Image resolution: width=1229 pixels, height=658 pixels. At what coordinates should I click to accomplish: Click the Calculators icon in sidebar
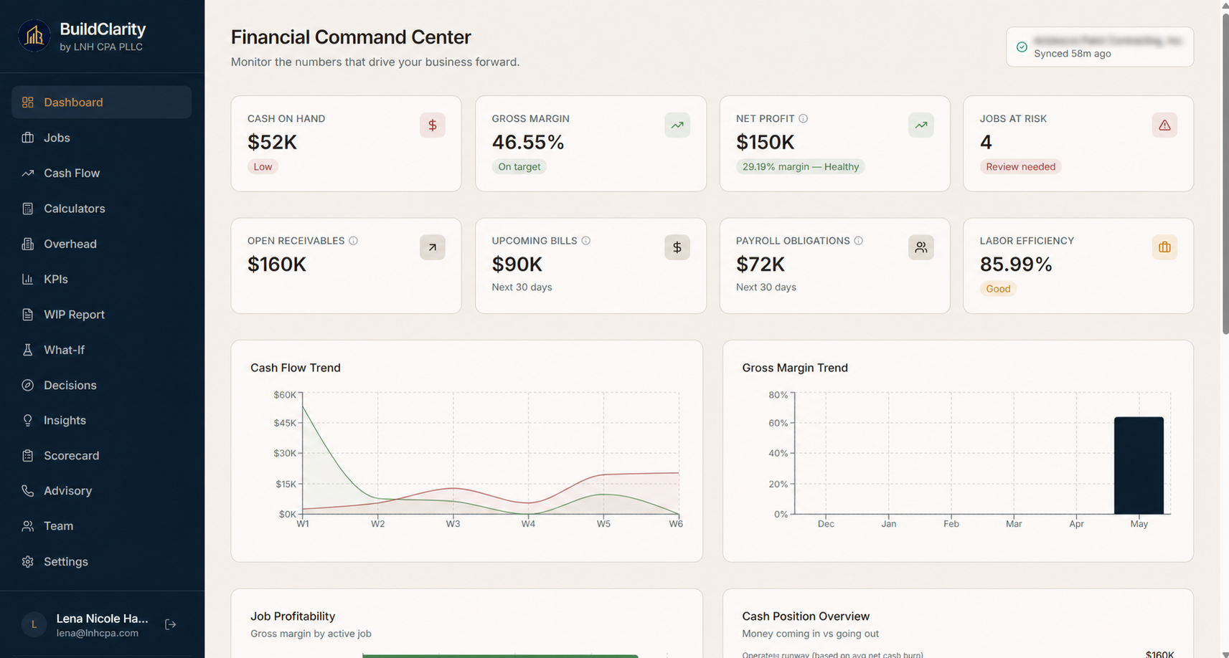click(x=28, y=209)
